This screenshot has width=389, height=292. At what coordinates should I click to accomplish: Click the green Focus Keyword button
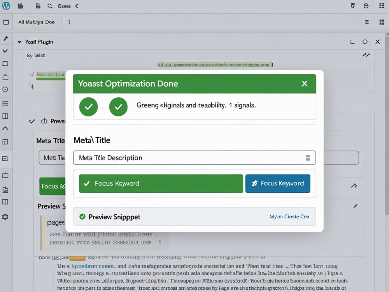[161, 183]
